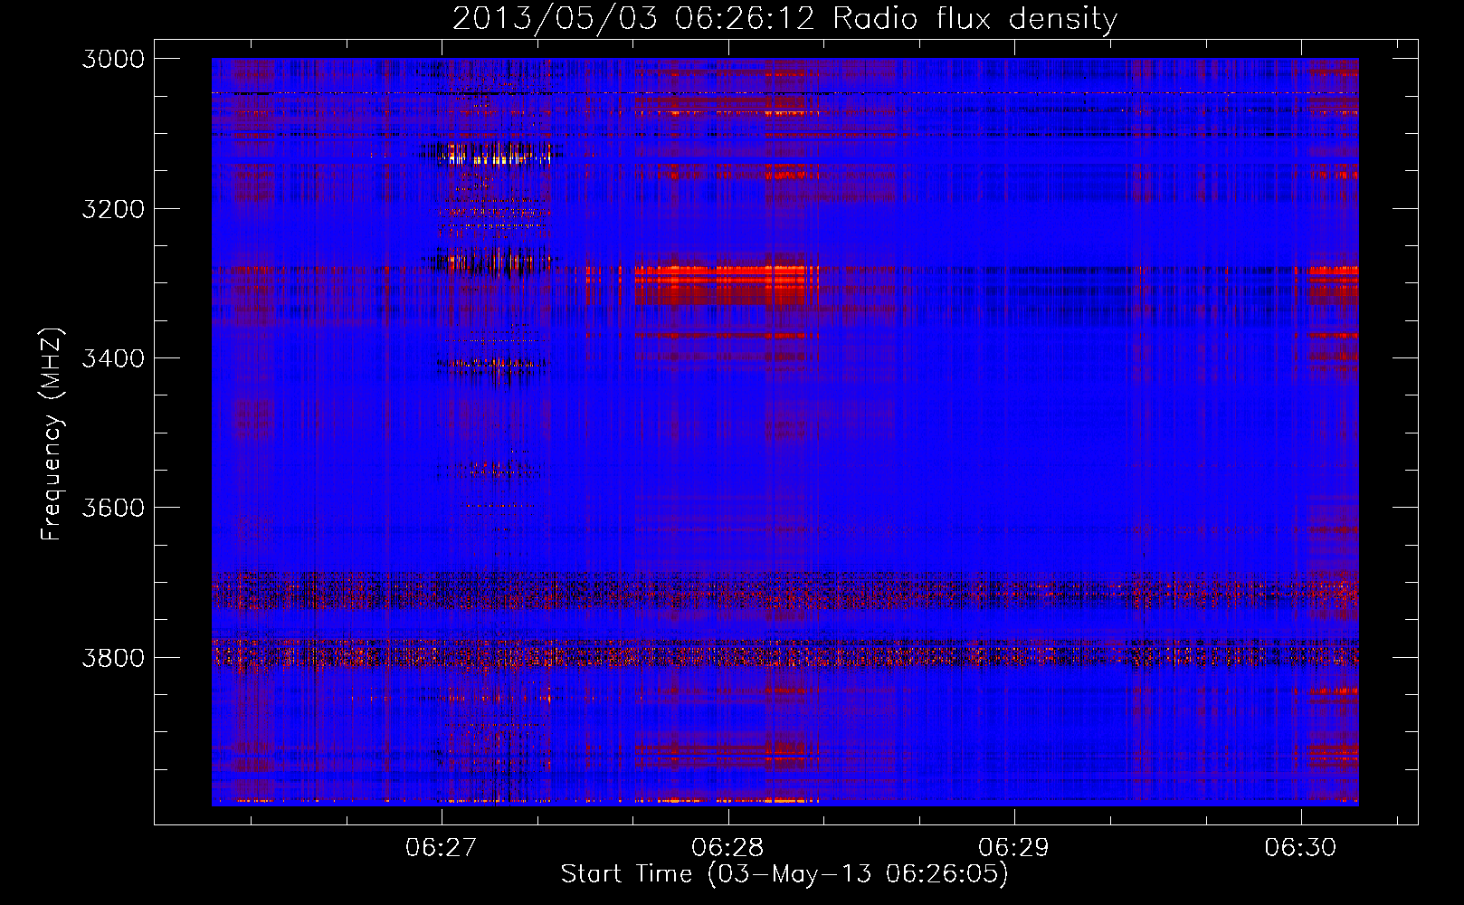This screenshot has width=1464, height=905.
Task: Click the "Frequency (MHZ)" y-axis label
Action: coord(52,434)
